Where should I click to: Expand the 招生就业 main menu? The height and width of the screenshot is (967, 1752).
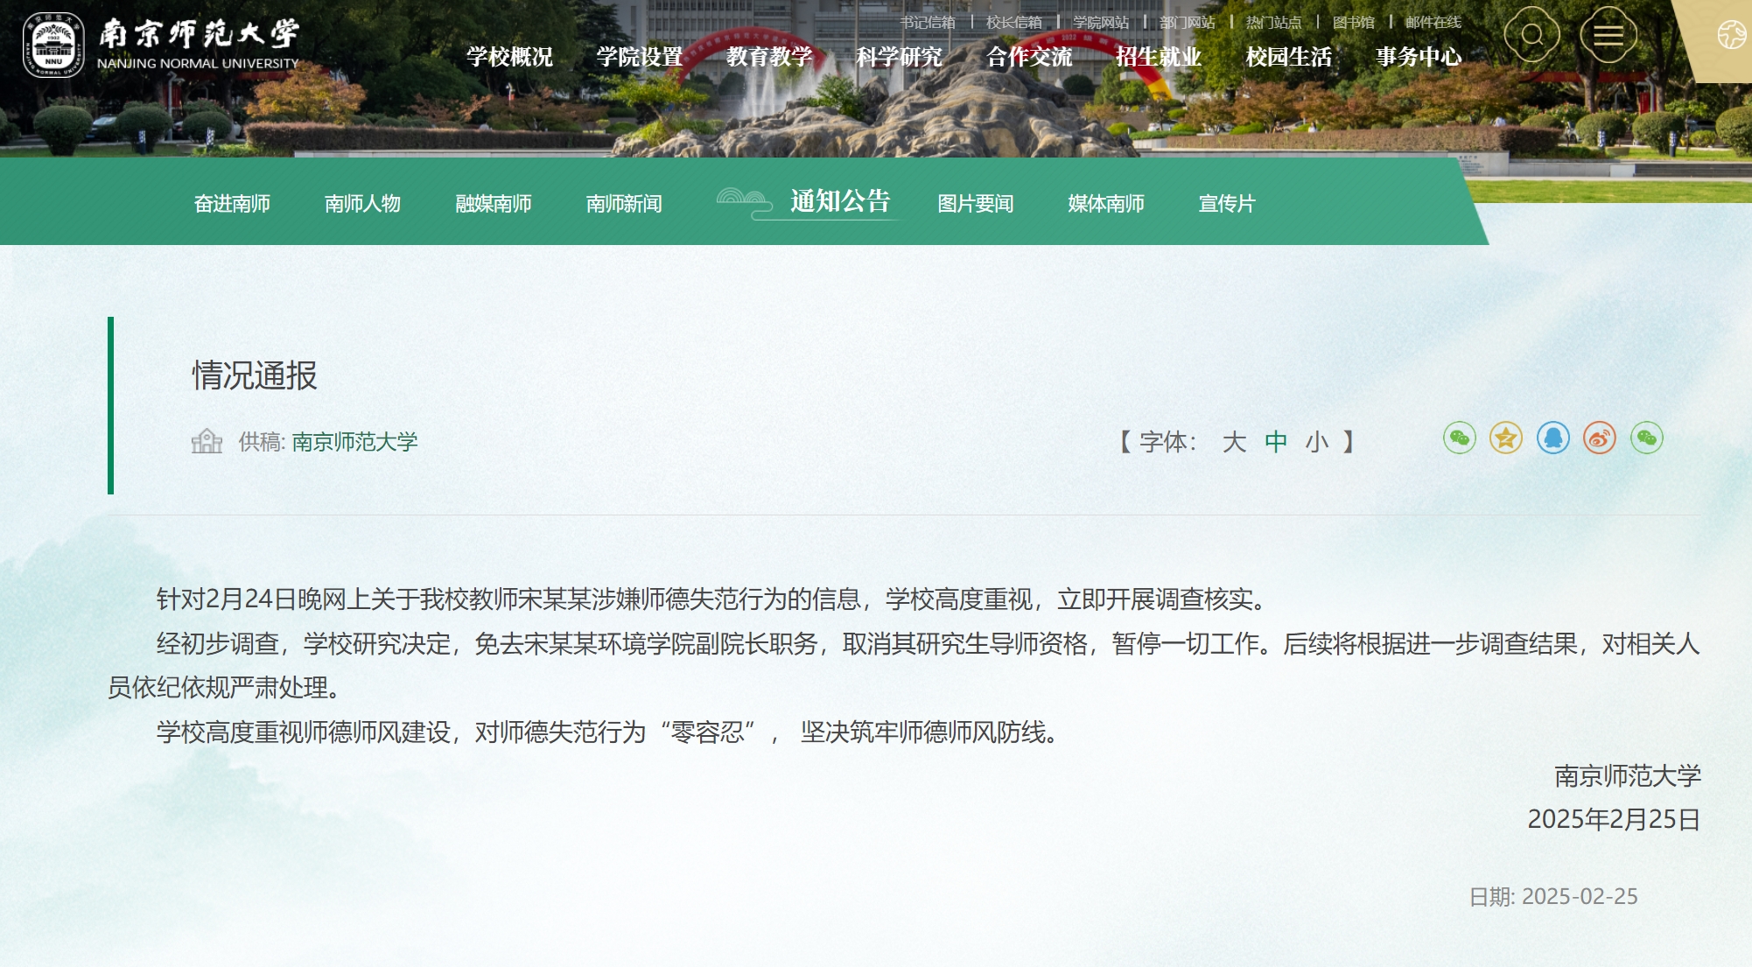tap(1159, 57)
